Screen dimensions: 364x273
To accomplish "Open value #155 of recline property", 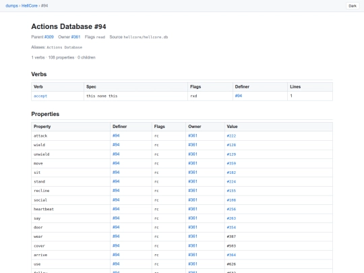I will point(231,191).
